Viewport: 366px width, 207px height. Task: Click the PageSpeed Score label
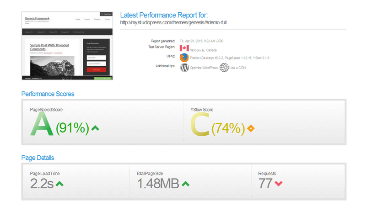click(x=46, y=110)
